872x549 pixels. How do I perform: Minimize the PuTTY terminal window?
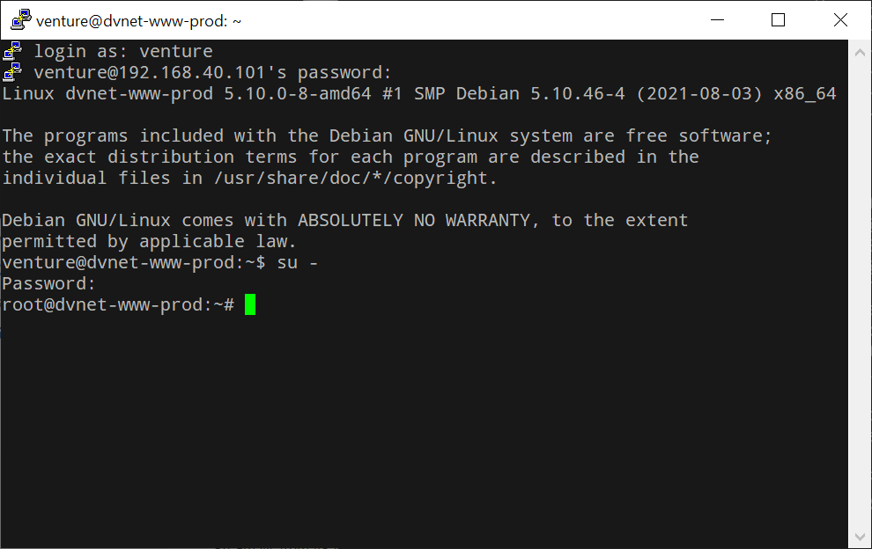pyautogui.click(x=721, y=19)
